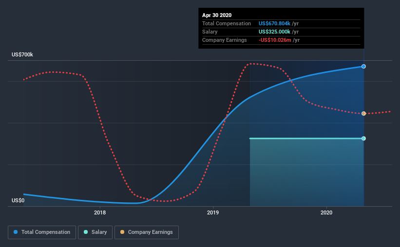Click the 2019 x-axis label
400x247 pixels.
tap(213, 212)
